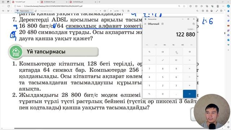The height and width of the screenshot is (130, 231).
Task: Click the Calculator minus key
Action: pyautogui.click(x=189, y=77)
